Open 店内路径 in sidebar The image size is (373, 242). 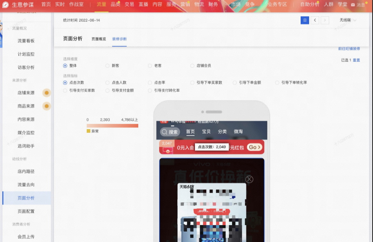26,171
